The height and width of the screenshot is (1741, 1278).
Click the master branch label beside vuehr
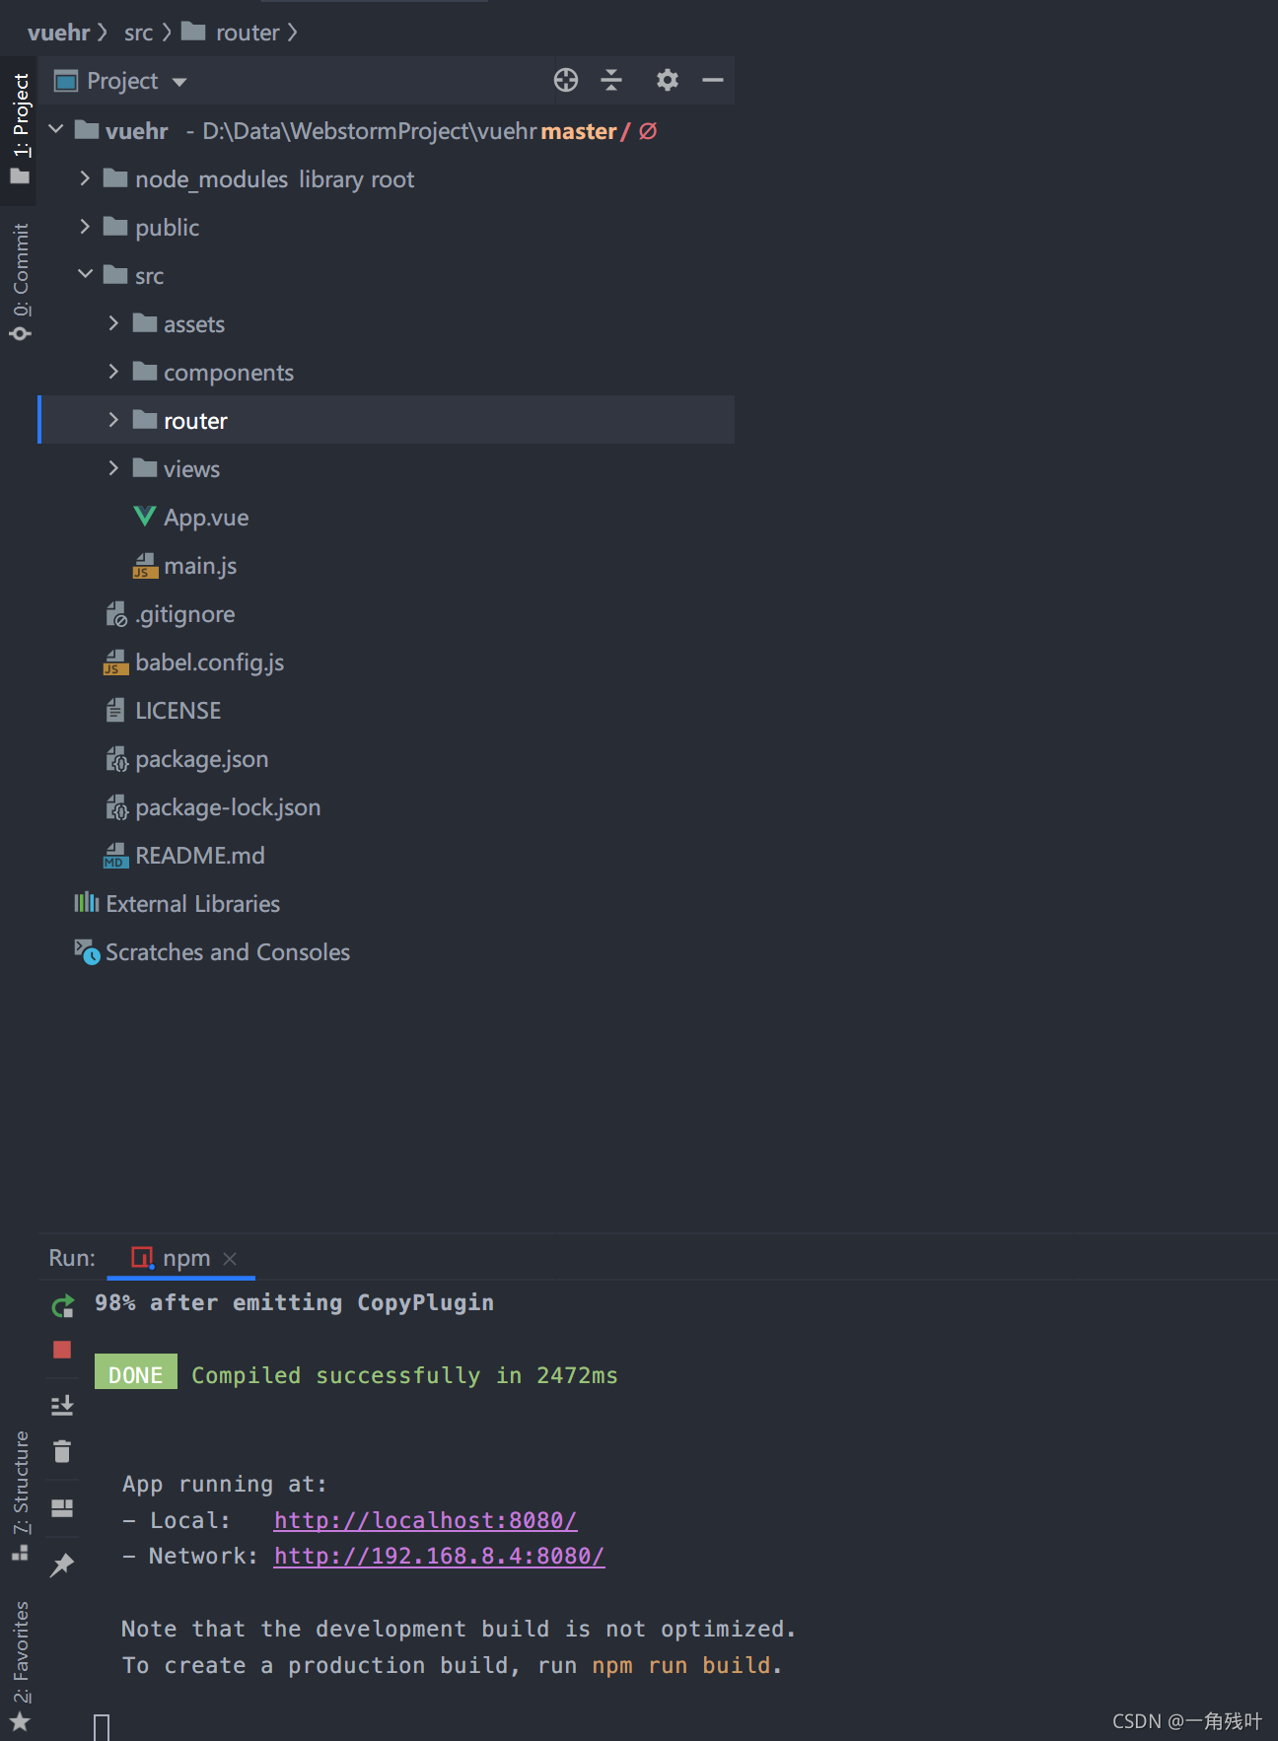(x=579, y=131)
